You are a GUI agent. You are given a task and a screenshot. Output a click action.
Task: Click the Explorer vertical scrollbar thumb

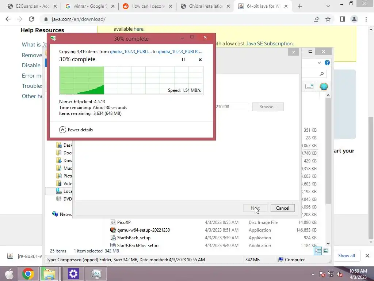[328, 150]
